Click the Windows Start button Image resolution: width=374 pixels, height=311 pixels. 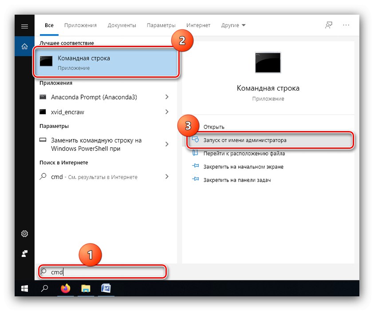coord(24,288)
